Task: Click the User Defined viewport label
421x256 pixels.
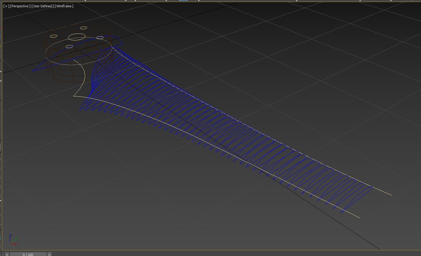Action: (x=43, y=6)
